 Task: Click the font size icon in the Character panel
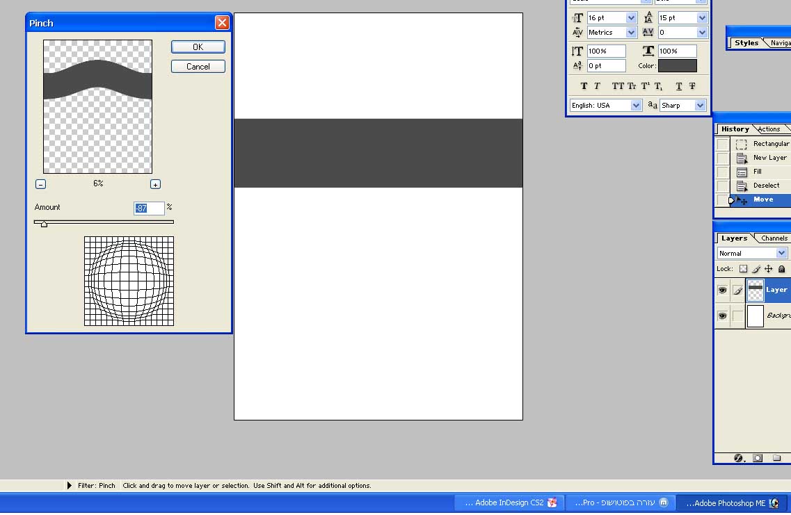coord(577,18)
